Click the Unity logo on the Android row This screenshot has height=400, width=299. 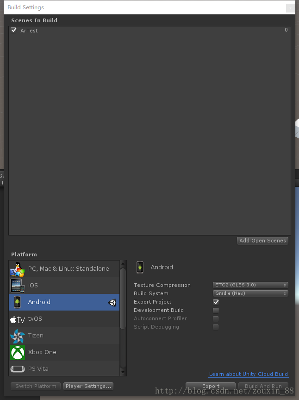click(x=112, y=303)
